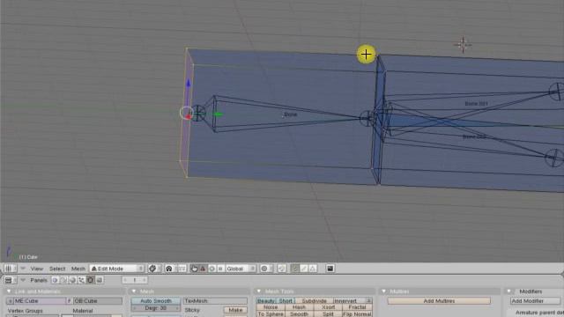Viewport: 564px width, 317px height.
Task: Click the Subdivide button
Action: click(x=314, y=301)
